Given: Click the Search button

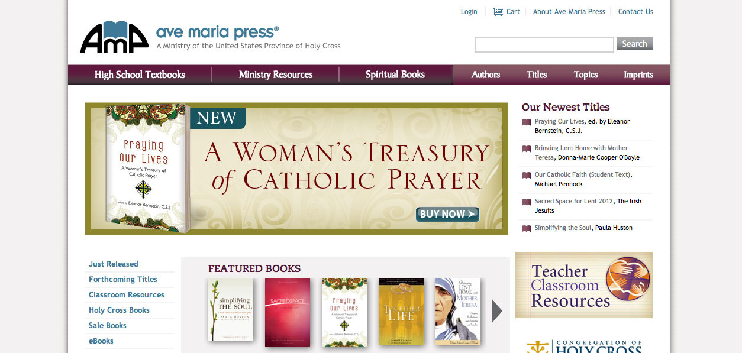Looking at the screenshot, I should click(x=634, y=44).
